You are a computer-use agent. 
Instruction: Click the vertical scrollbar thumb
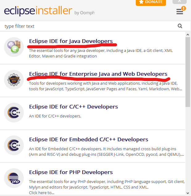tap(188, 72)
